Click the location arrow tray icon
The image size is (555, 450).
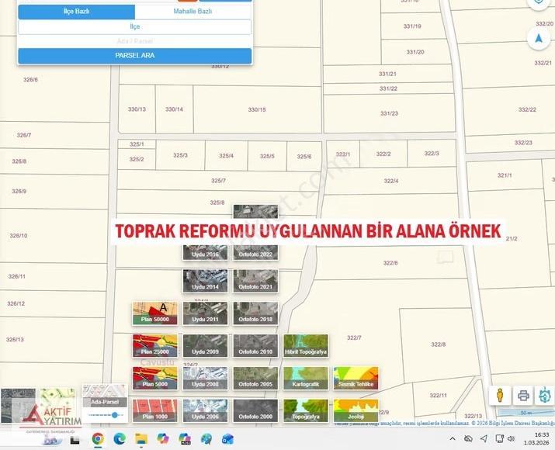pyautogui.click(x=484, y=439)
